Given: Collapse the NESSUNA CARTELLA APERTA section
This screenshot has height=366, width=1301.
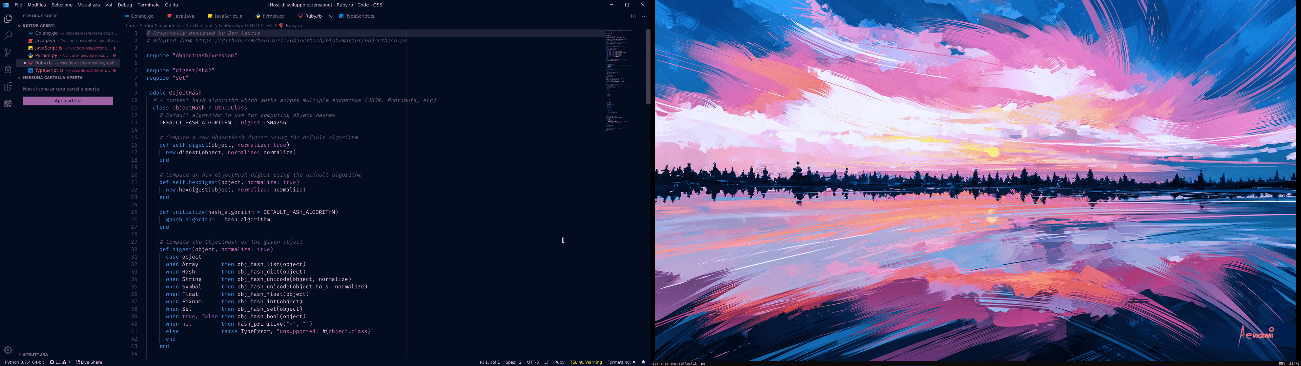Looking at the screenshot, I should [x=53, y=78].
